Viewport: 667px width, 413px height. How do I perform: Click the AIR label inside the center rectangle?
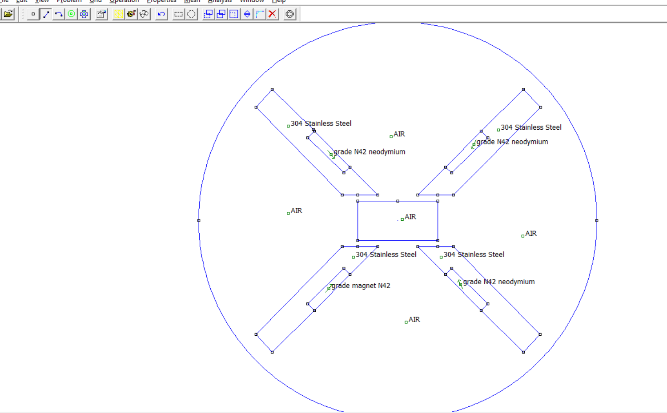click(x=410, y=217)
